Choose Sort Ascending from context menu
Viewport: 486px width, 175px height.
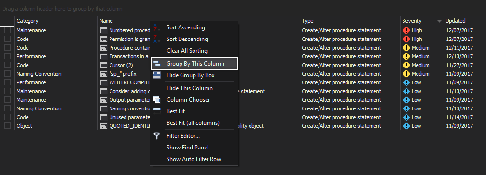pyautogui.click(x=194, y=27)
